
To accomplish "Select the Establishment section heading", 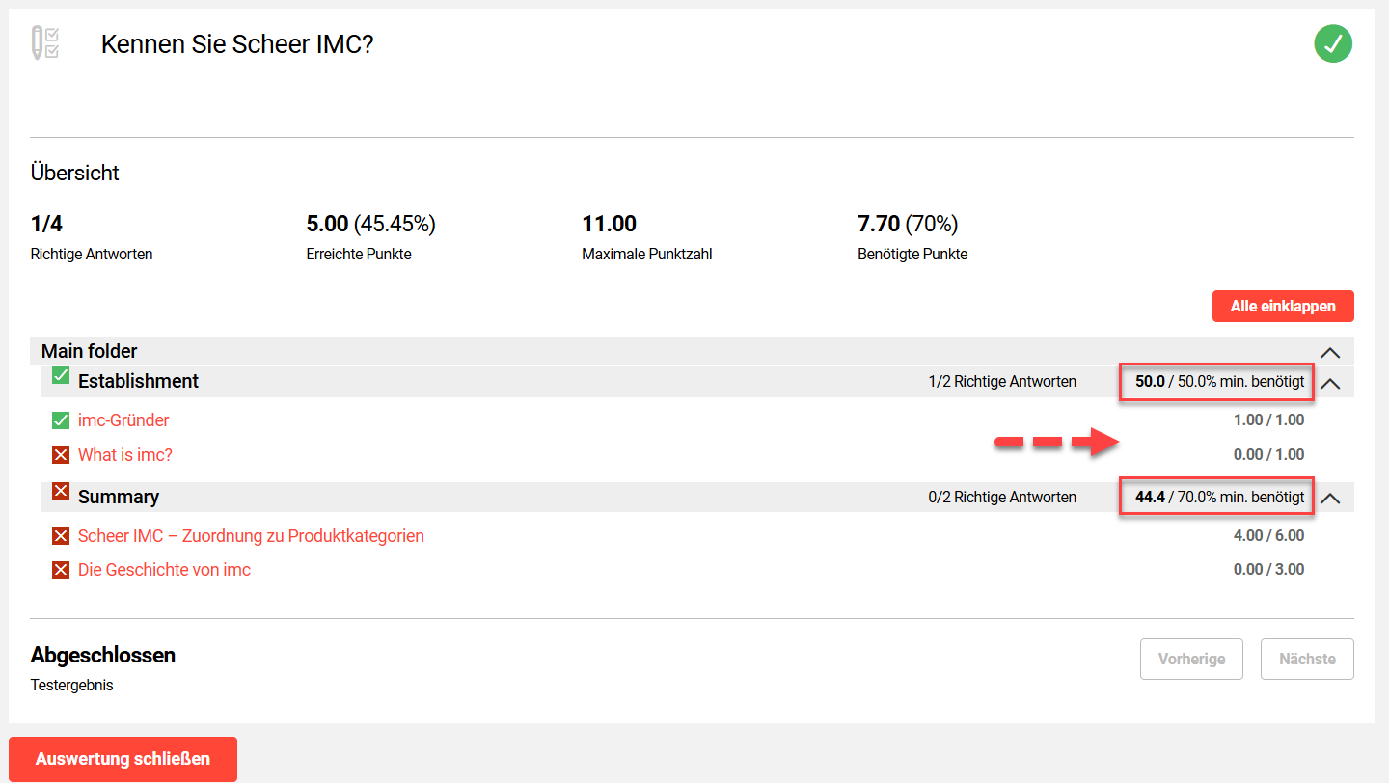I will 138,382.
